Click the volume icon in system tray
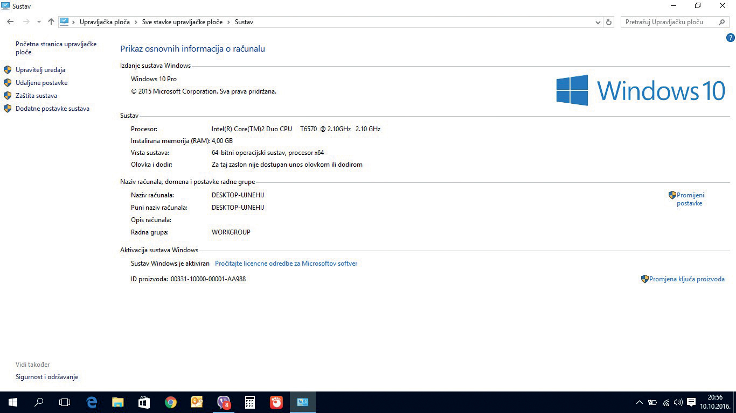The width and height of the screenshot is (736, 413). coord(678,402)
